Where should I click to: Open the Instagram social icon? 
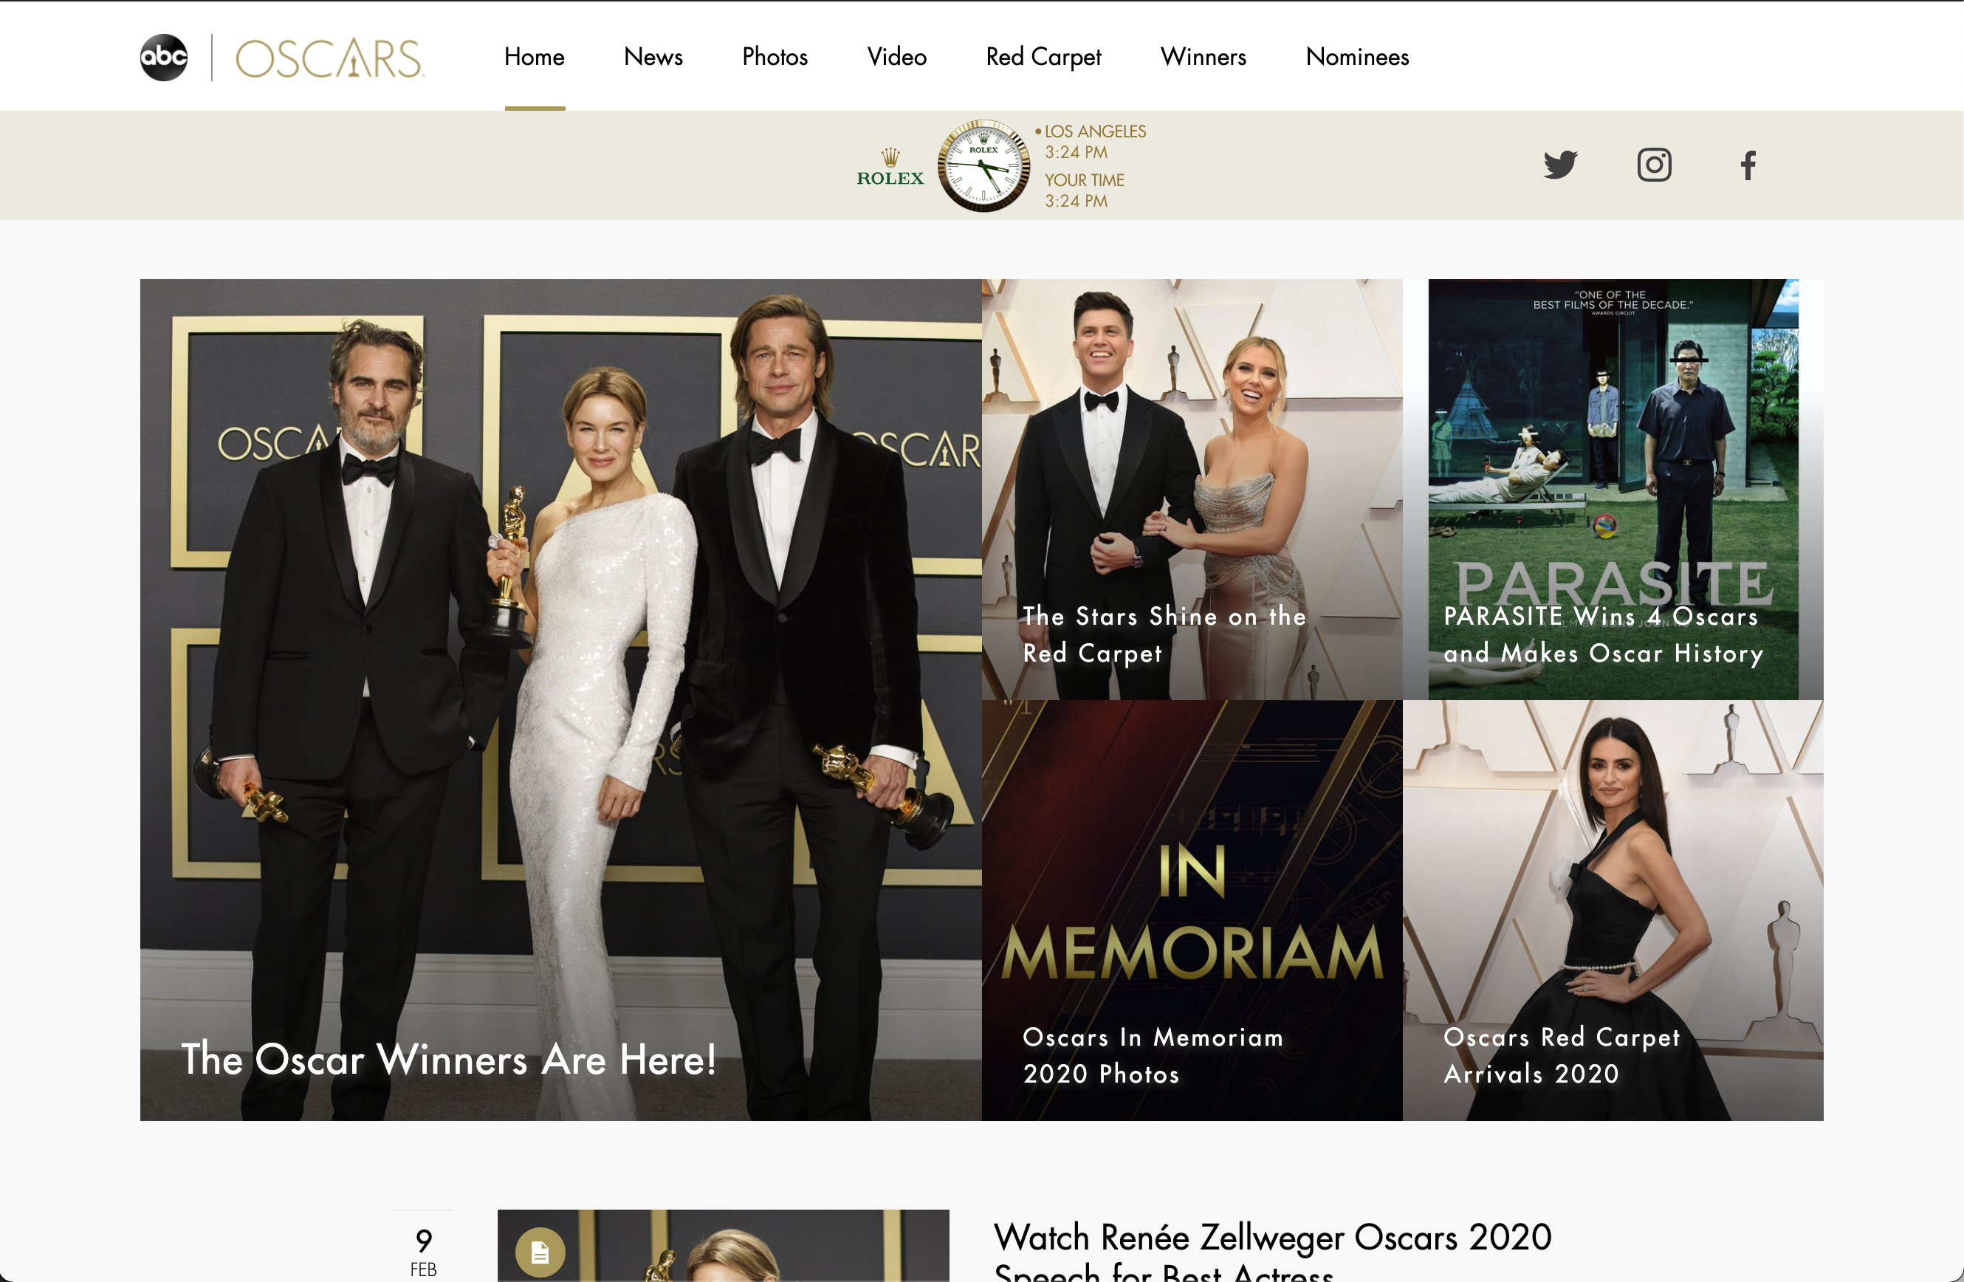click(1654, 165)
